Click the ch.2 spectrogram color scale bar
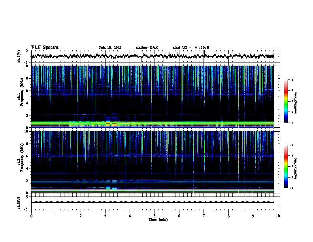The width and height of the screenshot is (313, 242). [286, 166]
